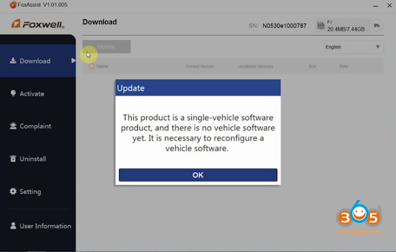The width and height of the screenshot is (396, 252).
Task: Click the arrow beside Download in sidebar
Action: (73, 61)
